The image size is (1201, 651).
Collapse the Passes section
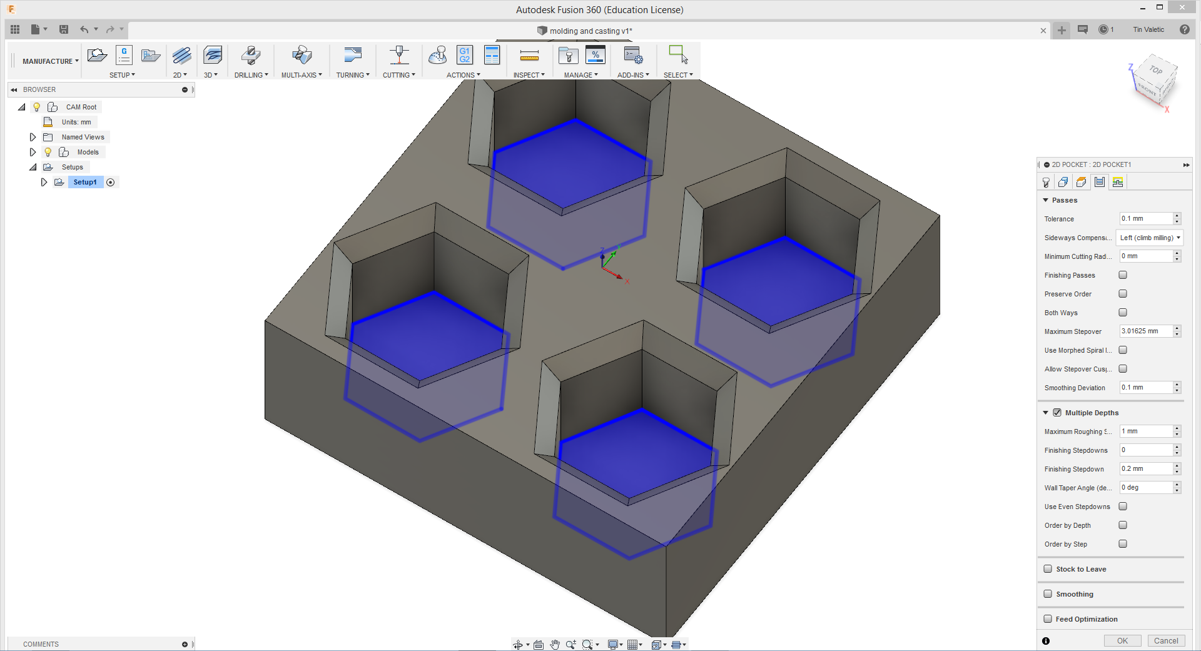pos(1045,200)
